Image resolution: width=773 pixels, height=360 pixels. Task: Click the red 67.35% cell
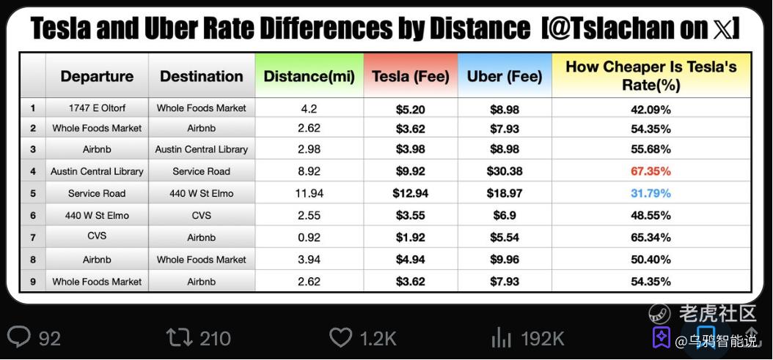(x=651, y=171)
